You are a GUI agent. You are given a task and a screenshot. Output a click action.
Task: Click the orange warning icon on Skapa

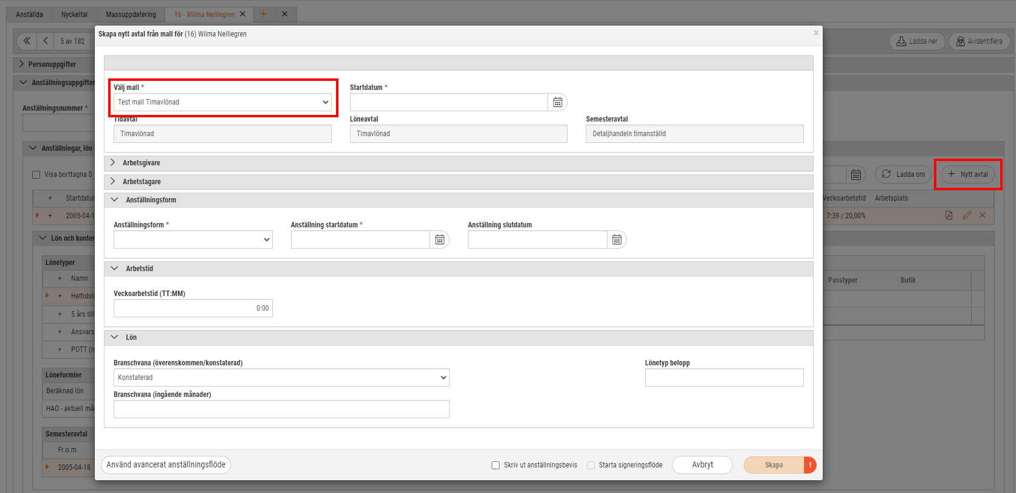[810, 465]
